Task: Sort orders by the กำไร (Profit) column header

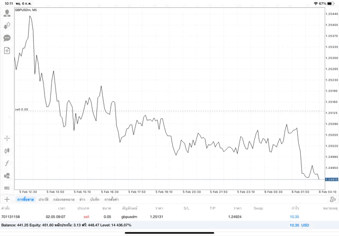Action: click(295, 208)
